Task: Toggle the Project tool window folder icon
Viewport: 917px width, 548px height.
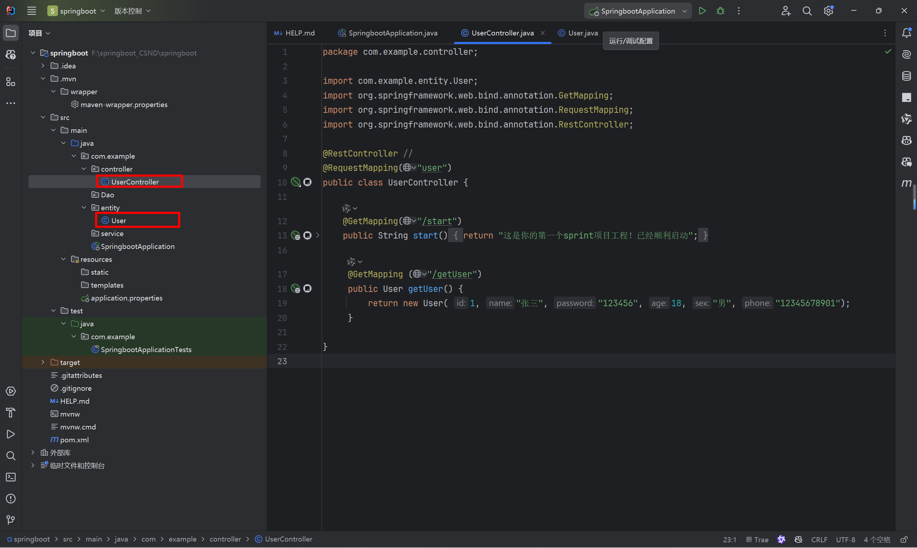Action: click(x=11, y=33)
